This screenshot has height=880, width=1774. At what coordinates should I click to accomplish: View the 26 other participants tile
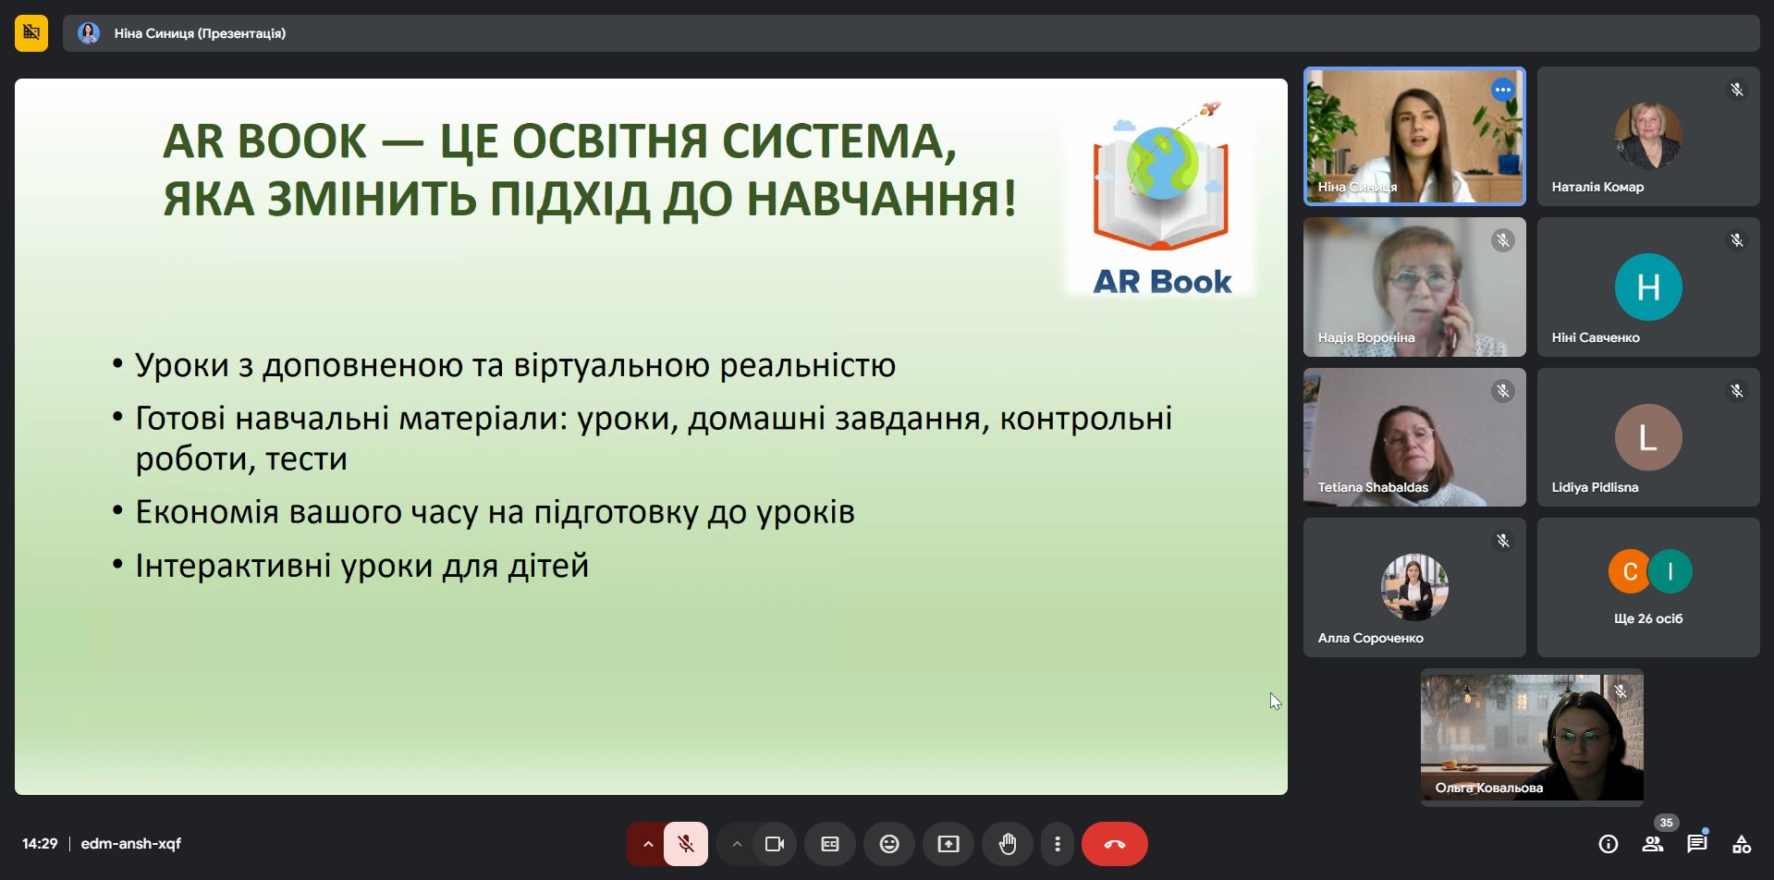[x=1648, y=587]
